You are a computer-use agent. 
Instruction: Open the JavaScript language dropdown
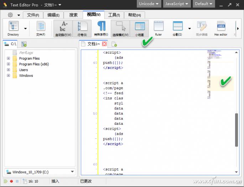click(177, 4)
